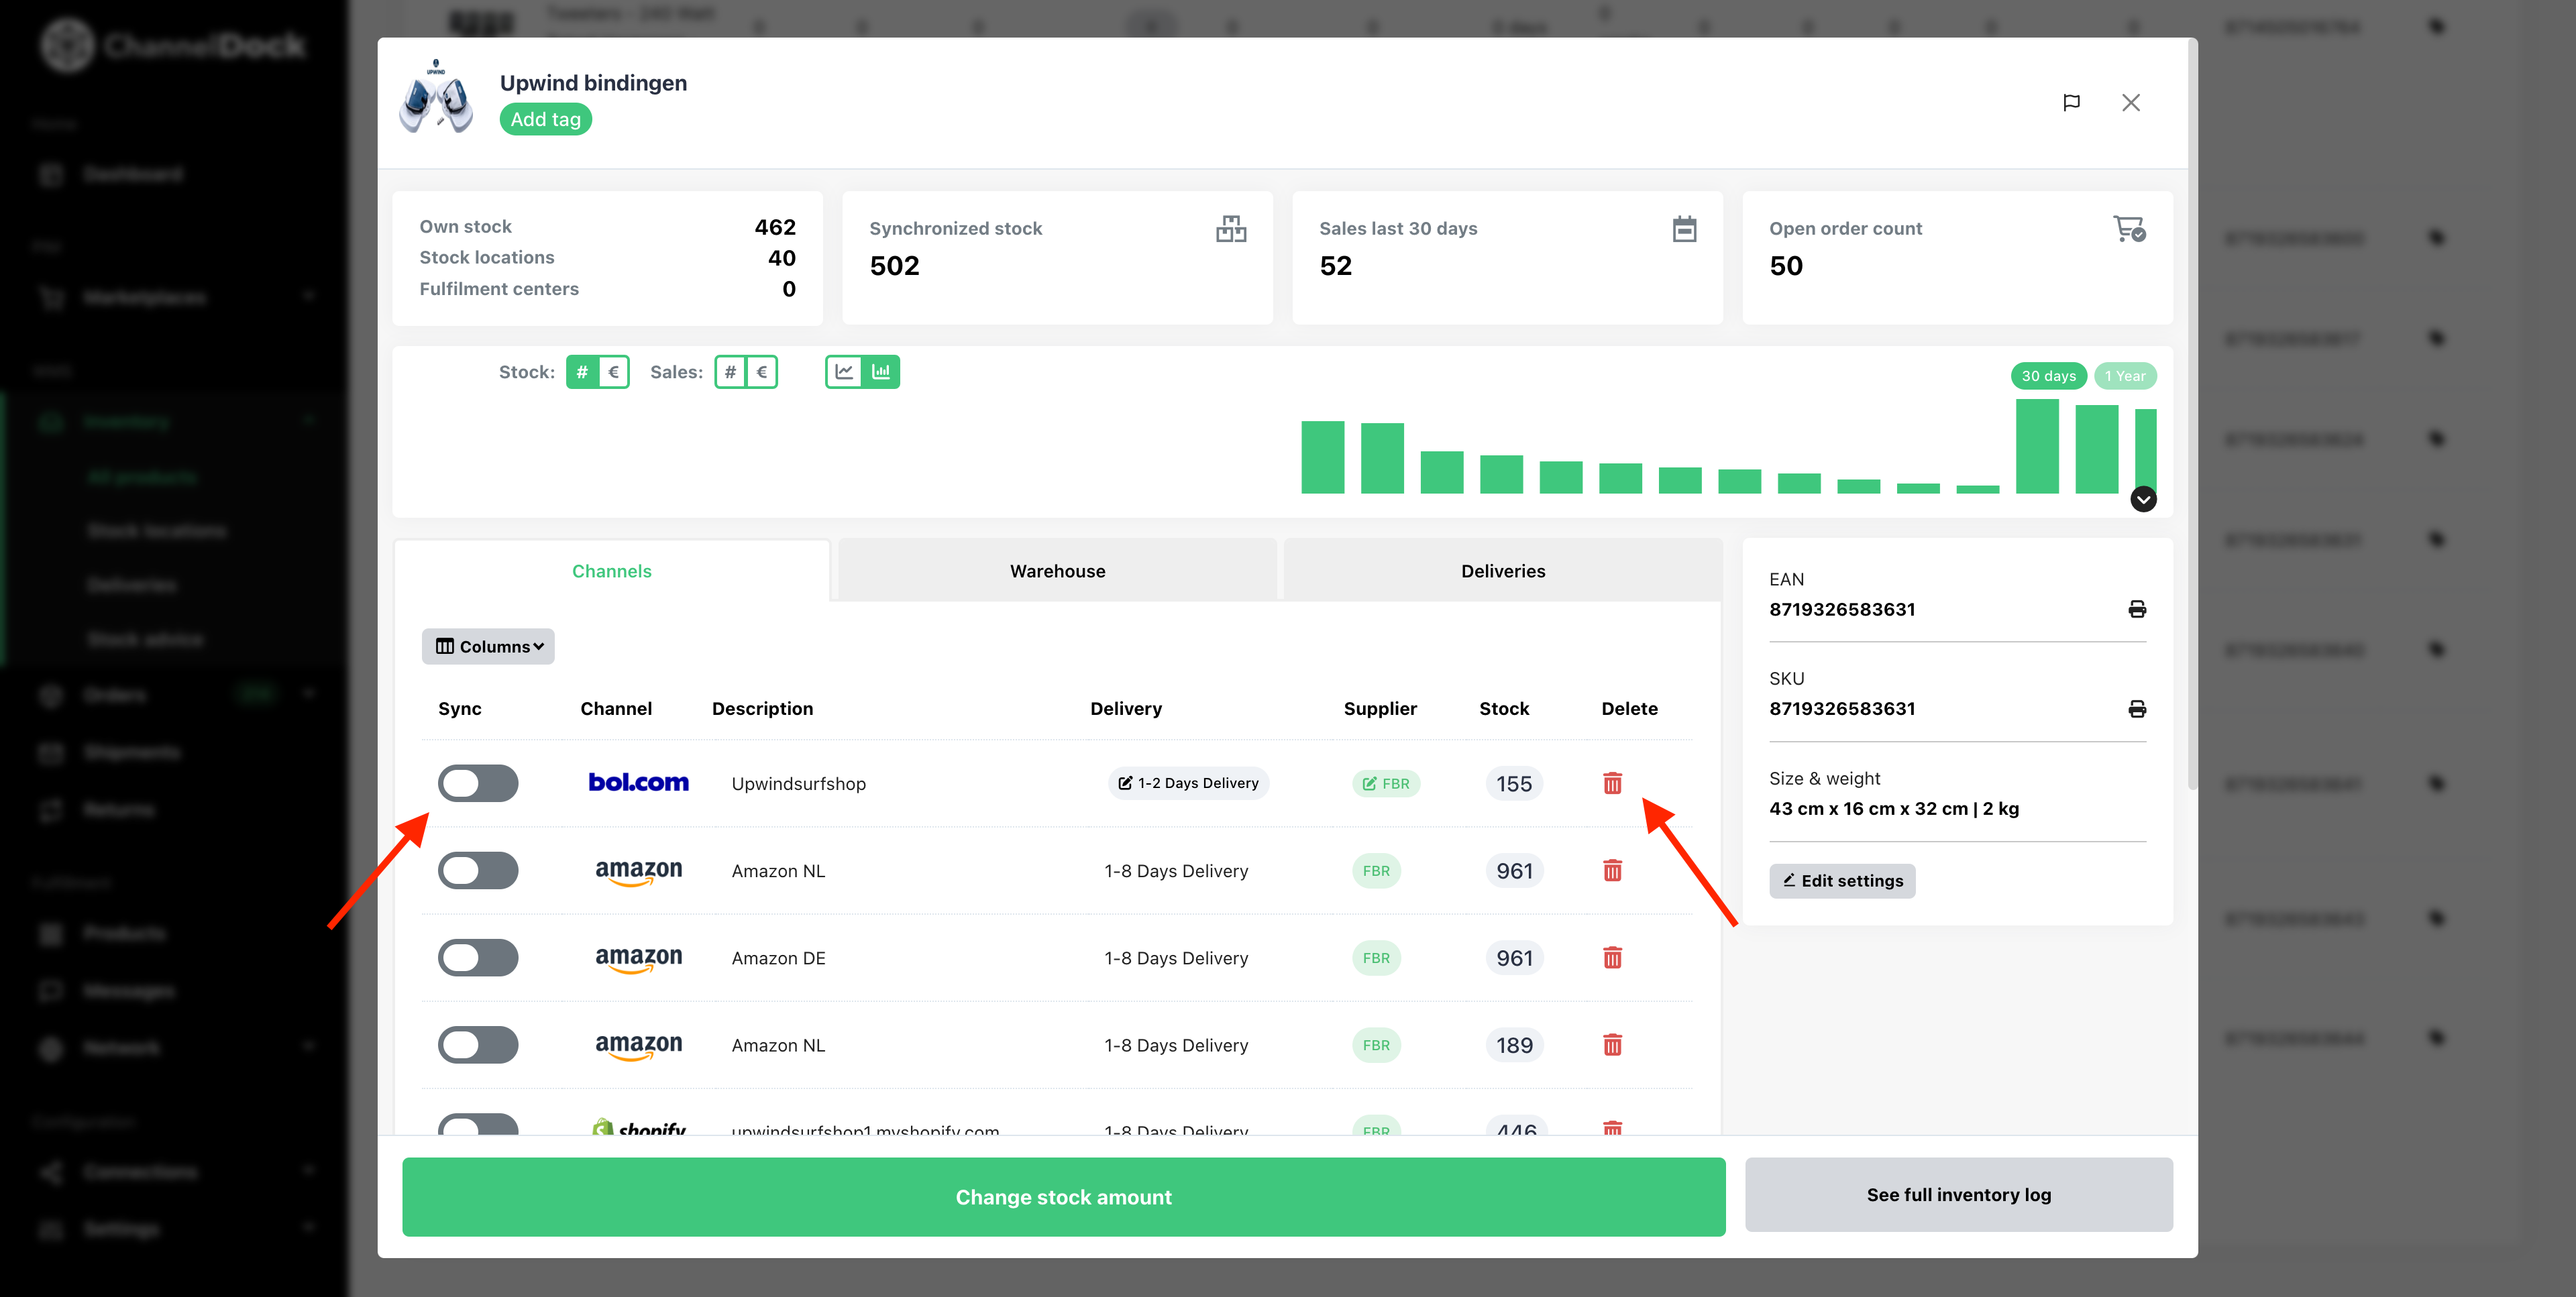
Task: Print the EAN barcode label
Action: pos(2136,609)
